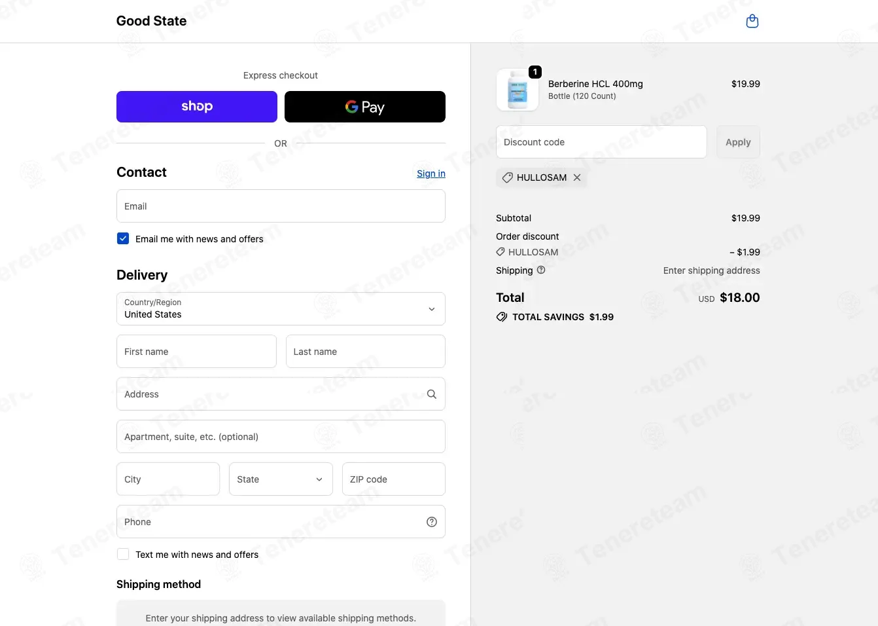Focus the ZIP code field

coord(394,479)
